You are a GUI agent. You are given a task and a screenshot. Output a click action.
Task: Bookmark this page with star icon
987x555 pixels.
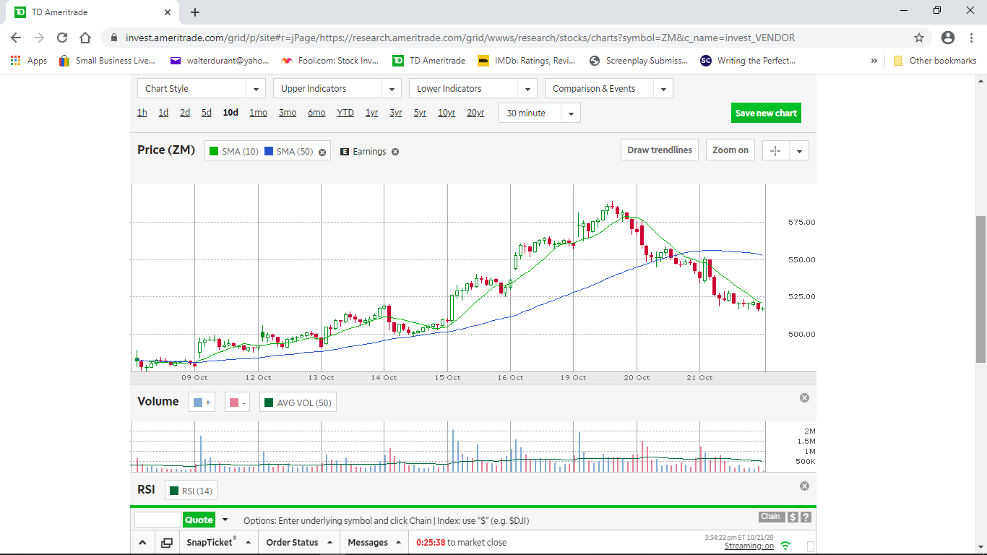coord(919,38)
